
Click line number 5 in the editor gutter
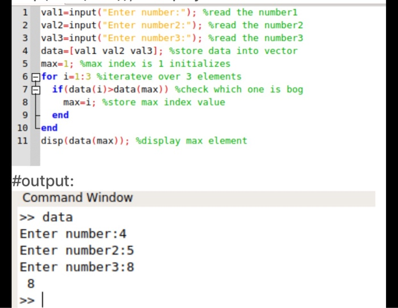tap(25, 64)
